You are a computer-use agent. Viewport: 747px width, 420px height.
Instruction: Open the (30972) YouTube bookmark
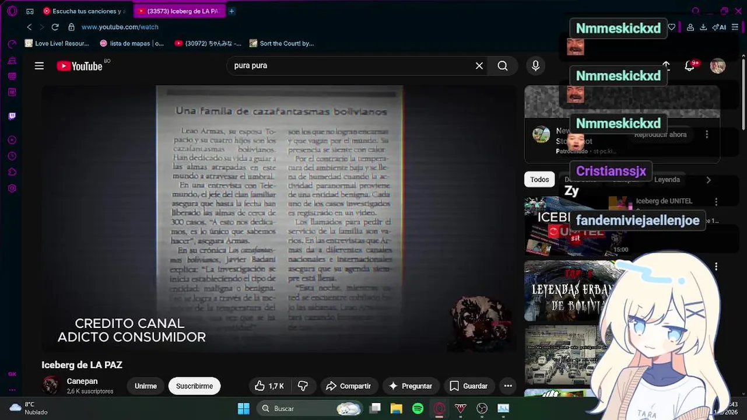point(208,43)
